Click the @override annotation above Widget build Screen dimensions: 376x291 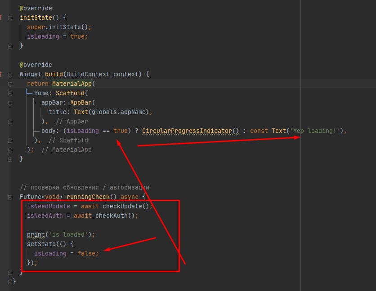[36, 65]
